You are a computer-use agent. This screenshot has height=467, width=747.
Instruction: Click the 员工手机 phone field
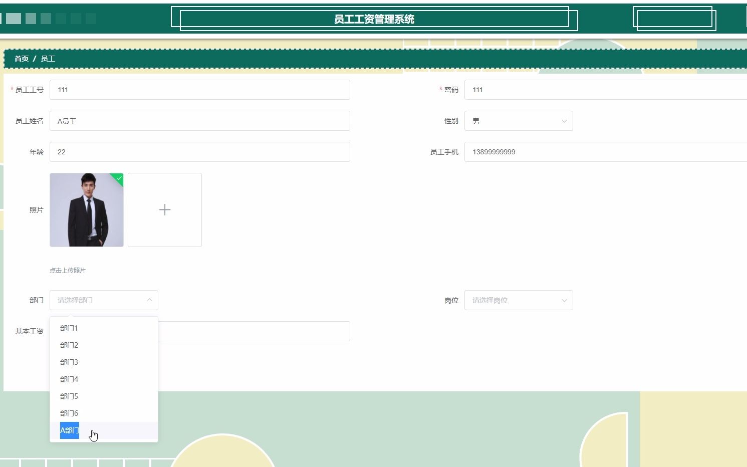(x=606, y=152)
